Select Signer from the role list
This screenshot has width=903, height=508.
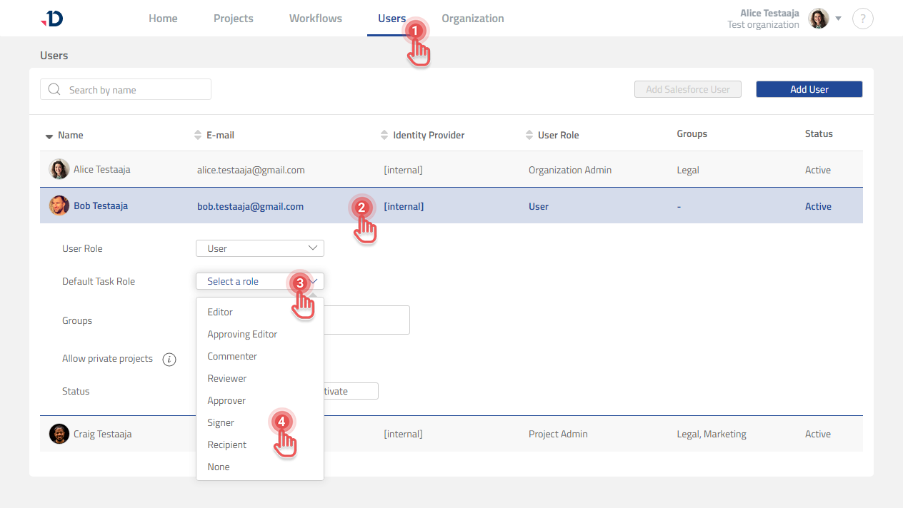[220, 422]
